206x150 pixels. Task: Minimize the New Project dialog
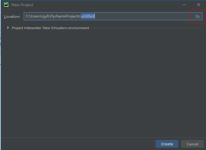(184, 5)
